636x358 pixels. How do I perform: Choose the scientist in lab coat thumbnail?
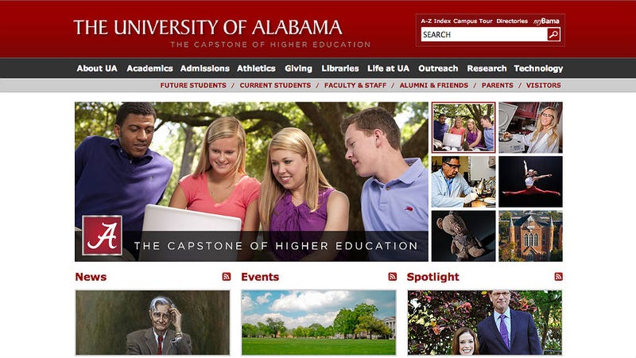[463, 181]
